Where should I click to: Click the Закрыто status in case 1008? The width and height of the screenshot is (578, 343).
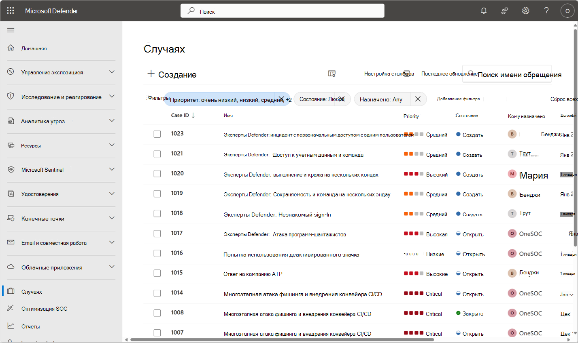point(470,314)
